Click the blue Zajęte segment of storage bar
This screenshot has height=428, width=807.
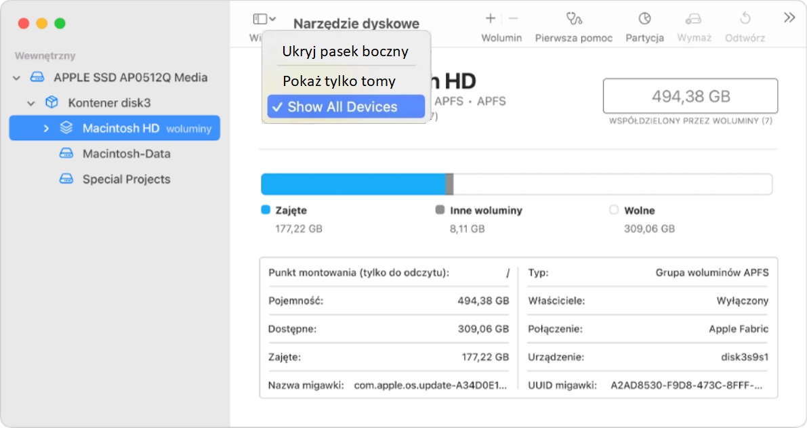pyautogui.click(x=352, y=184)
